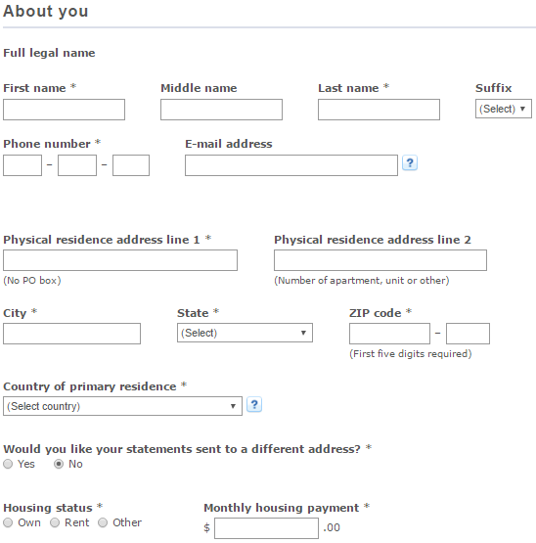Expand the State dropdown
This screenshot has height=543, width=536.
(245, 333)
